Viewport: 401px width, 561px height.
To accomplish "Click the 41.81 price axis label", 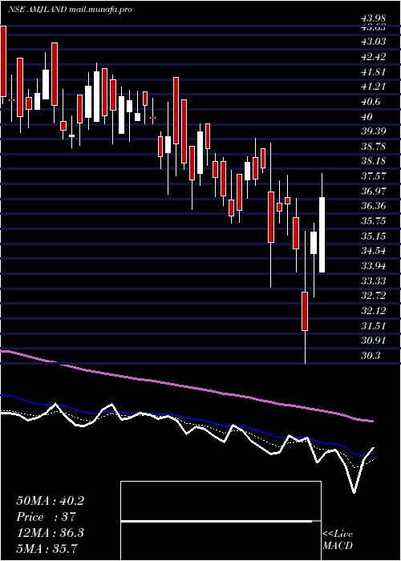I will tap(374, 71).
